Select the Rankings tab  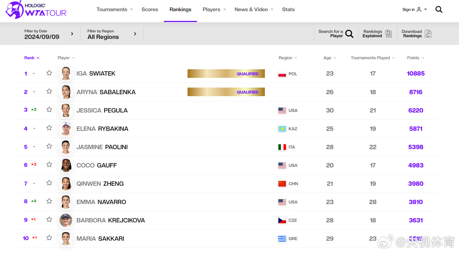click(x=180, y=9)
